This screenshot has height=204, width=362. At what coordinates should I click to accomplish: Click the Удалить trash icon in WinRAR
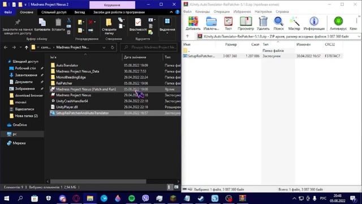(x=263, y=23)
